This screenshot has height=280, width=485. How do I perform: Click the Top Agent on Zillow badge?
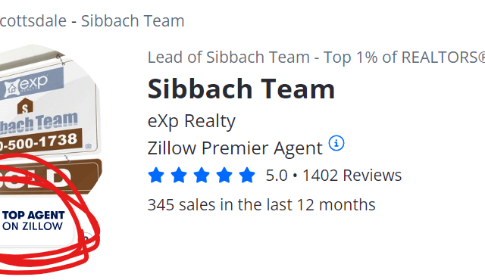tap(33, 221)
